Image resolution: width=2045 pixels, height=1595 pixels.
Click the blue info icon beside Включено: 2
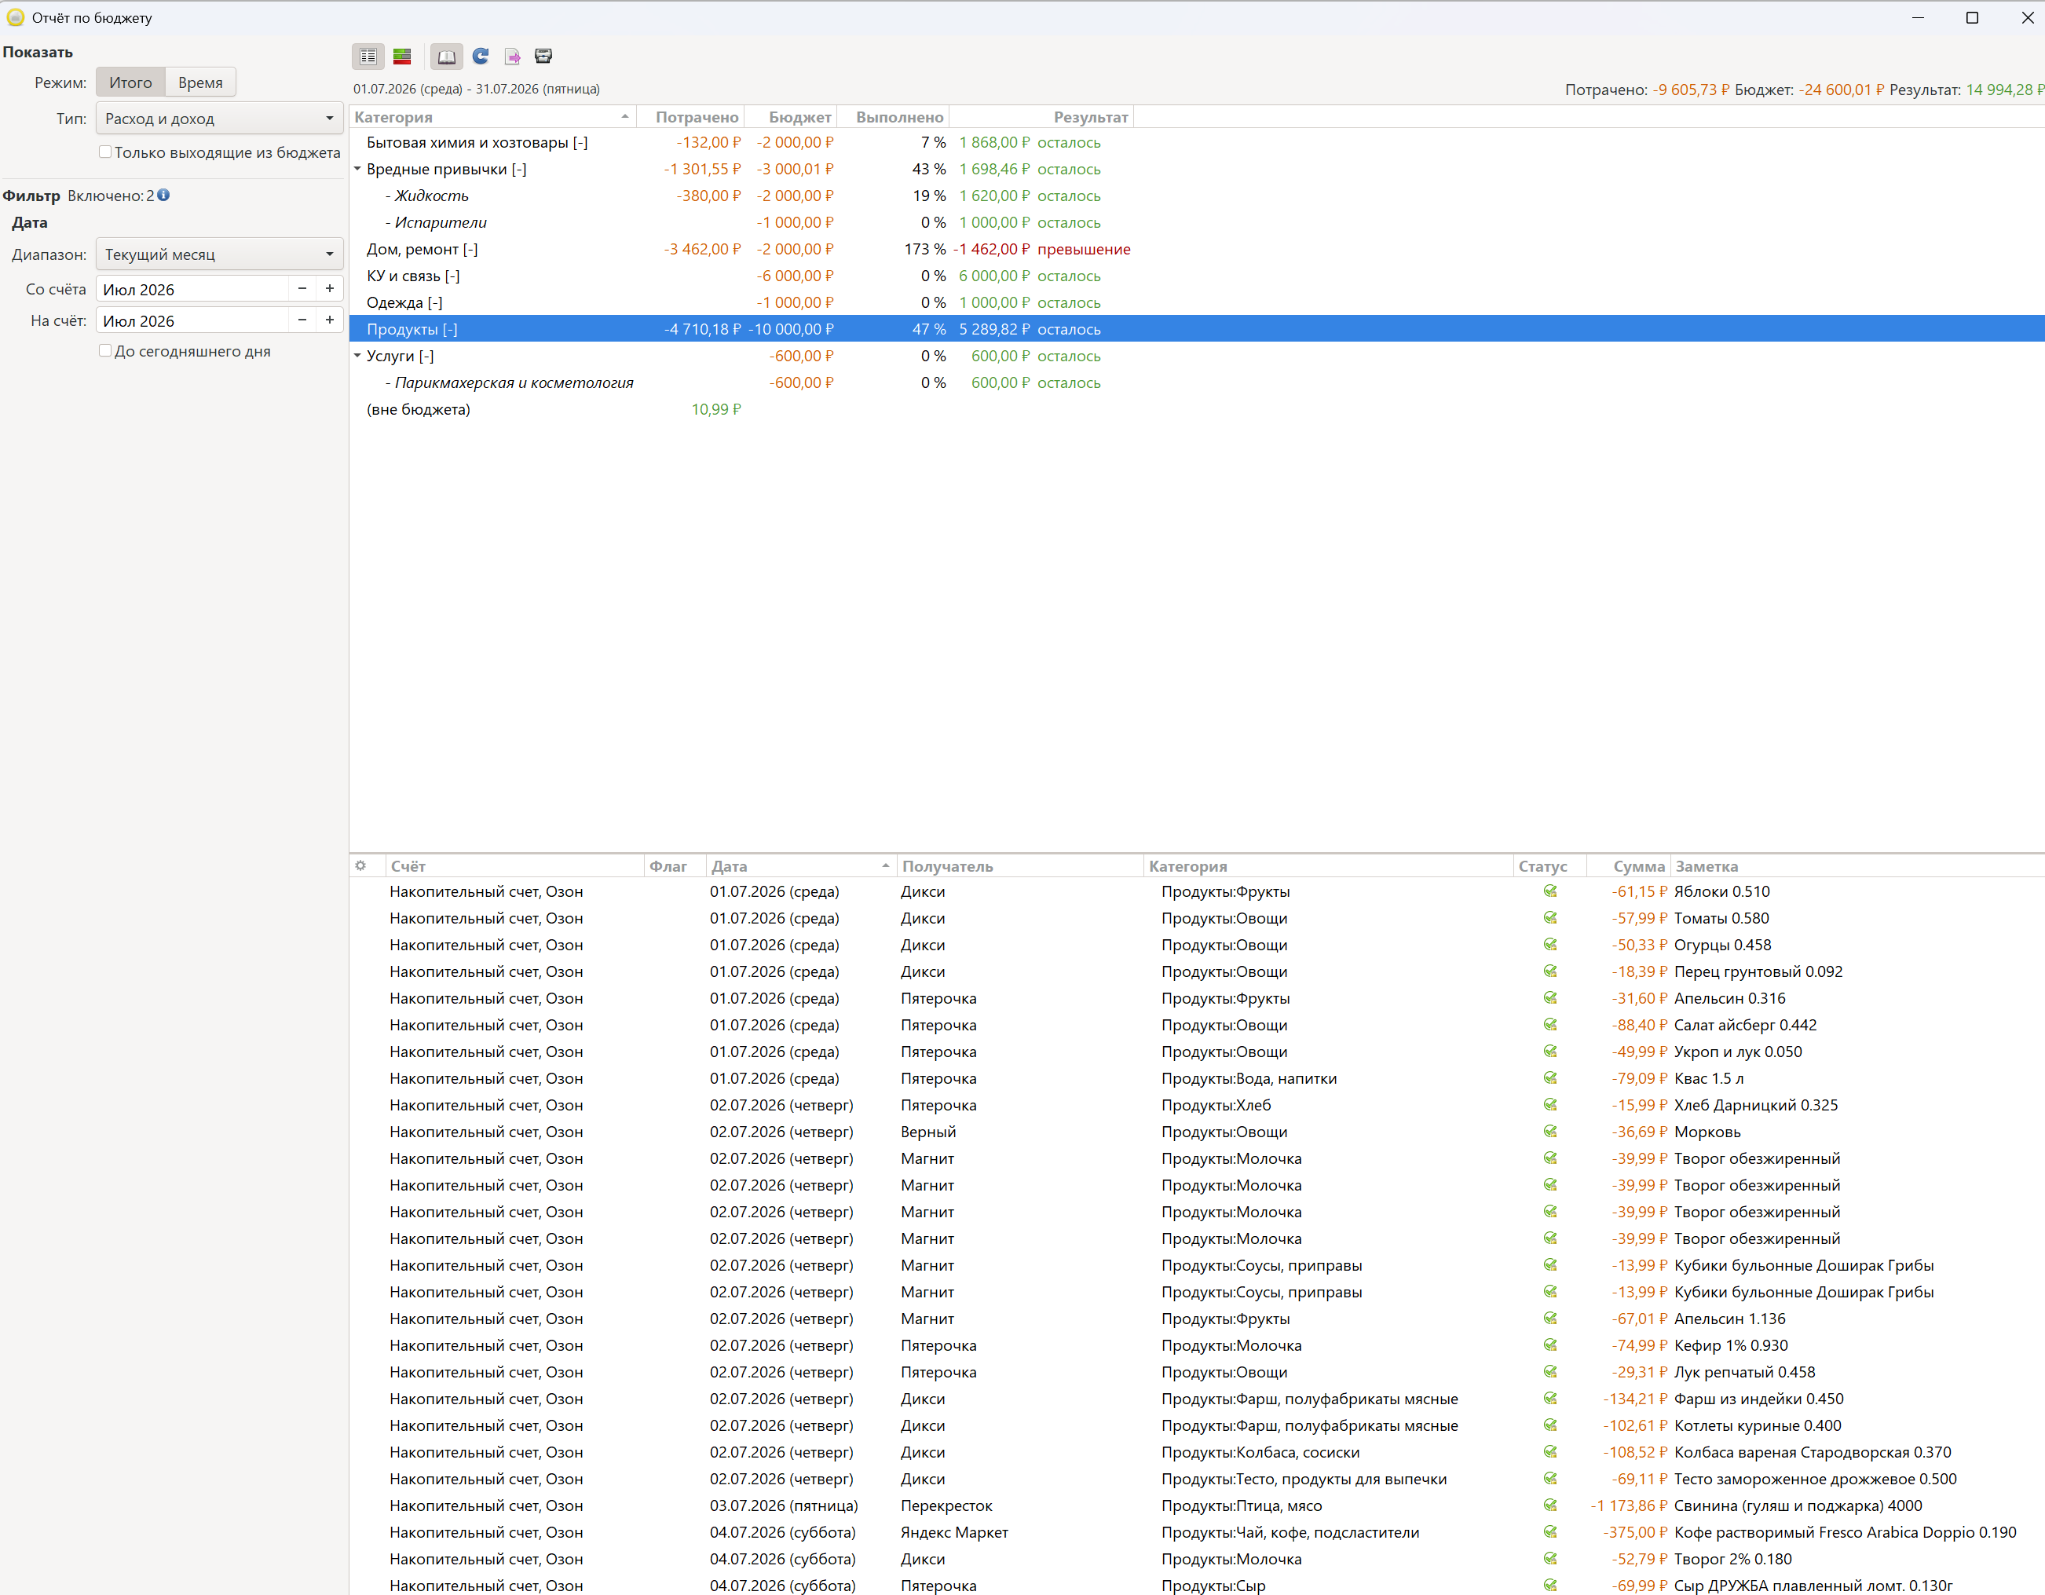(164, 195)
